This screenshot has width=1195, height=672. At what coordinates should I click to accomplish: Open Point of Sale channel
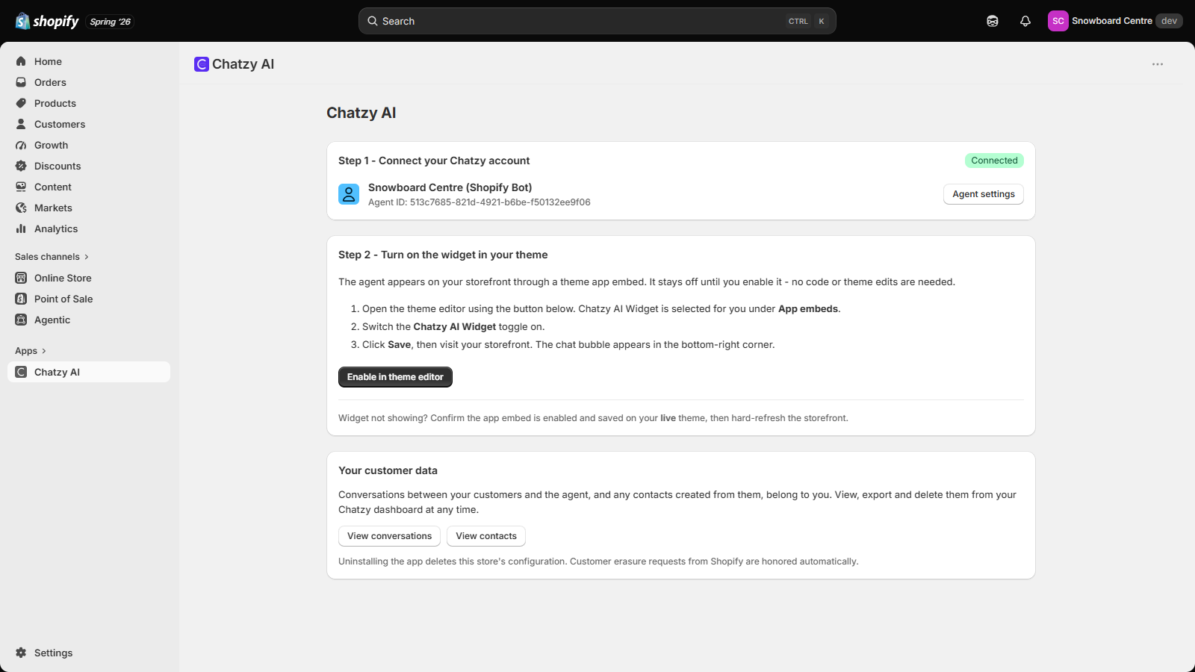click(x=89, y=299)
